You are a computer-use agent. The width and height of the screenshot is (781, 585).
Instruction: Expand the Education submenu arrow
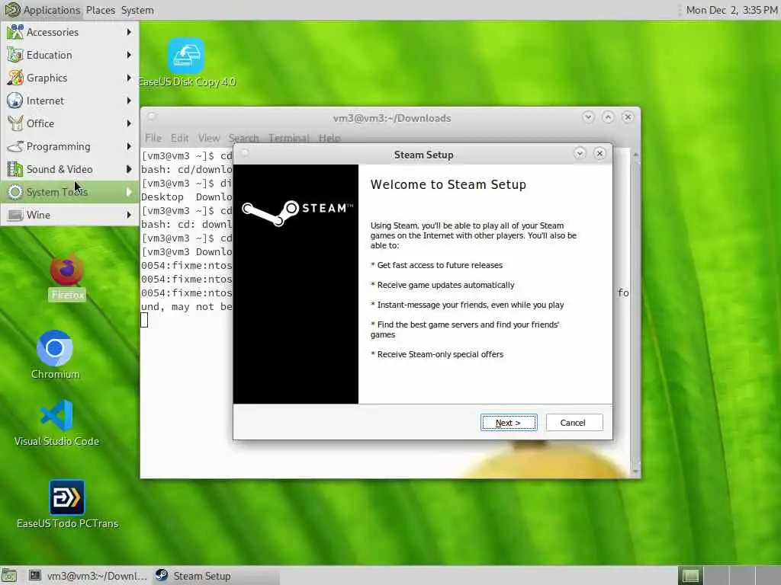(x=129, y=55)
